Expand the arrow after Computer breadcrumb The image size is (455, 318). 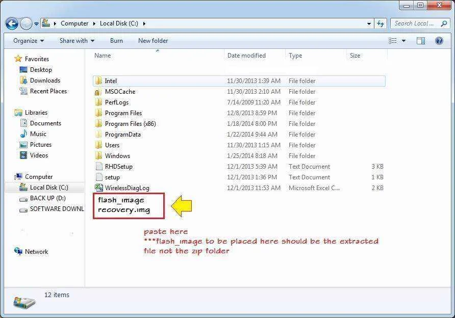click(94, 23)
